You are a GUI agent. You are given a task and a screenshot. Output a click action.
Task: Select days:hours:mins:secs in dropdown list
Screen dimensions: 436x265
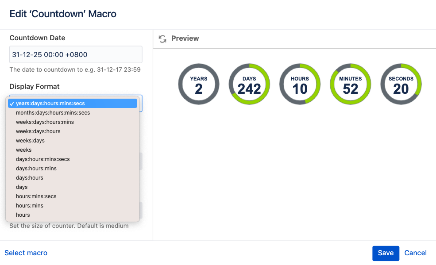tap(42, 159)
